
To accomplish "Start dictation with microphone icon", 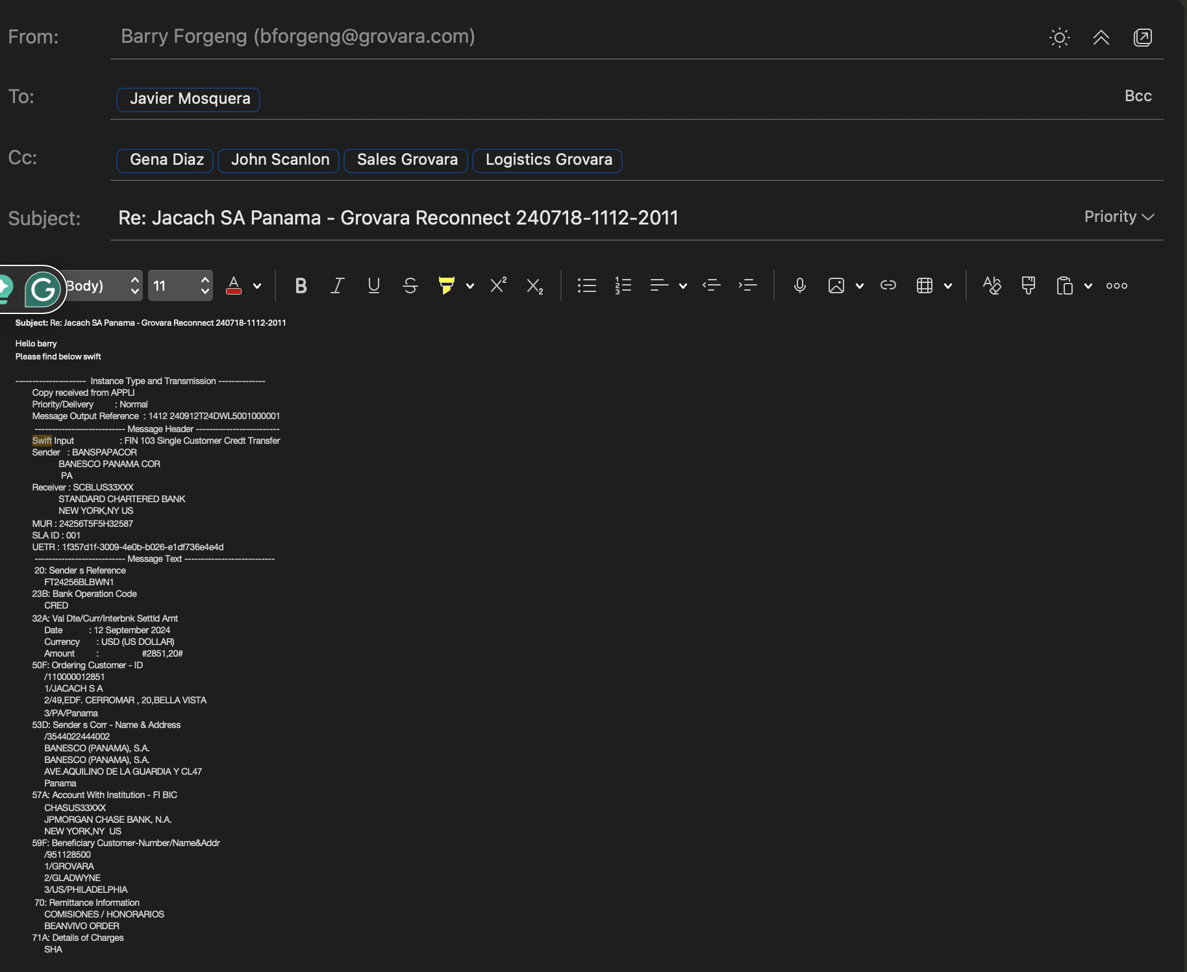I will coord(799,286).
